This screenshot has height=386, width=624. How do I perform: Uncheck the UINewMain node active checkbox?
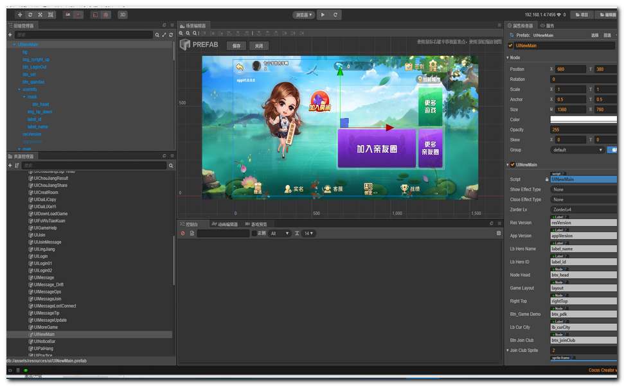point(511,46)
